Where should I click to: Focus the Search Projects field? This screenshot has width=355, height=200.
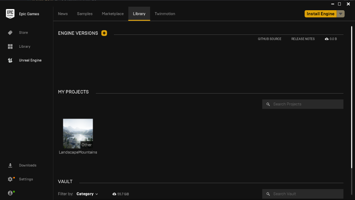303,104
